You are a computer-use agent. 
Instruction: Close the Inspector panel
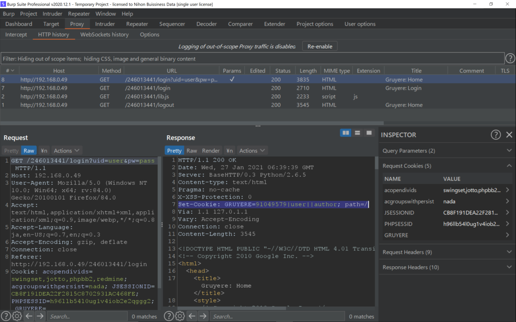(509, 135)
